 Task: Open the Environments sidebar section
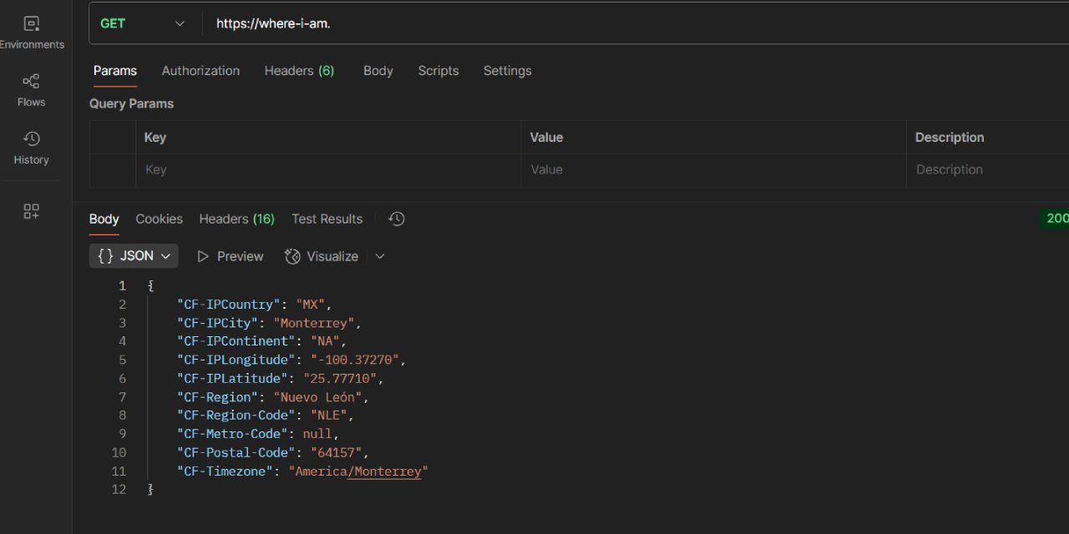click(x=32, y=33)
